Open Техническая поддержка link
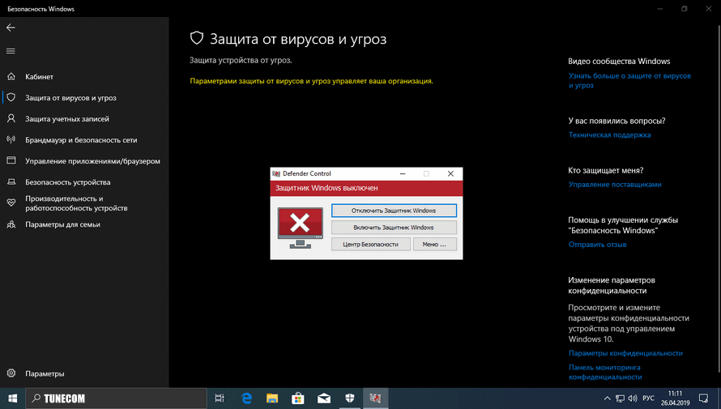The height and width of the screenshot is (409, 721). 610,135
